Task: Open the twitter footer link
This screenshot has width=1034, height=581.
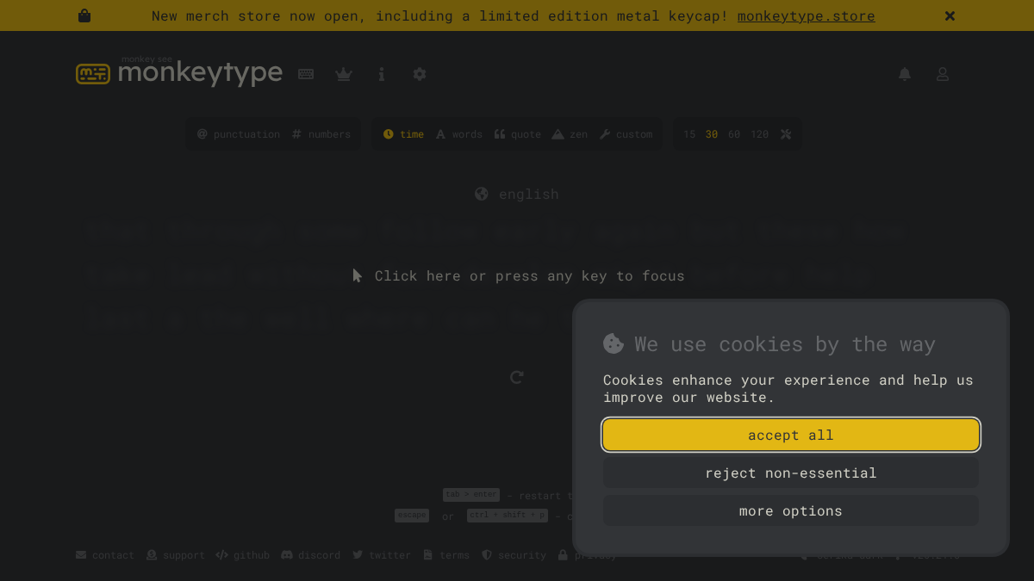Action: coord(382,555)
